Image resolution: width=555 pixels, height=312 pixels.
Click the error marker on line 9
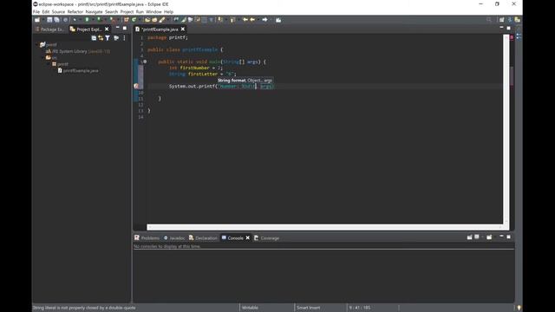click(136, 86)
